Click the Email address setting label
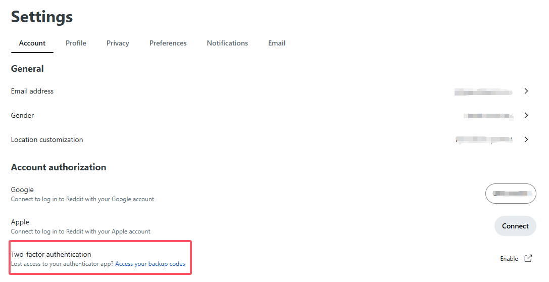 coord(32,91)
